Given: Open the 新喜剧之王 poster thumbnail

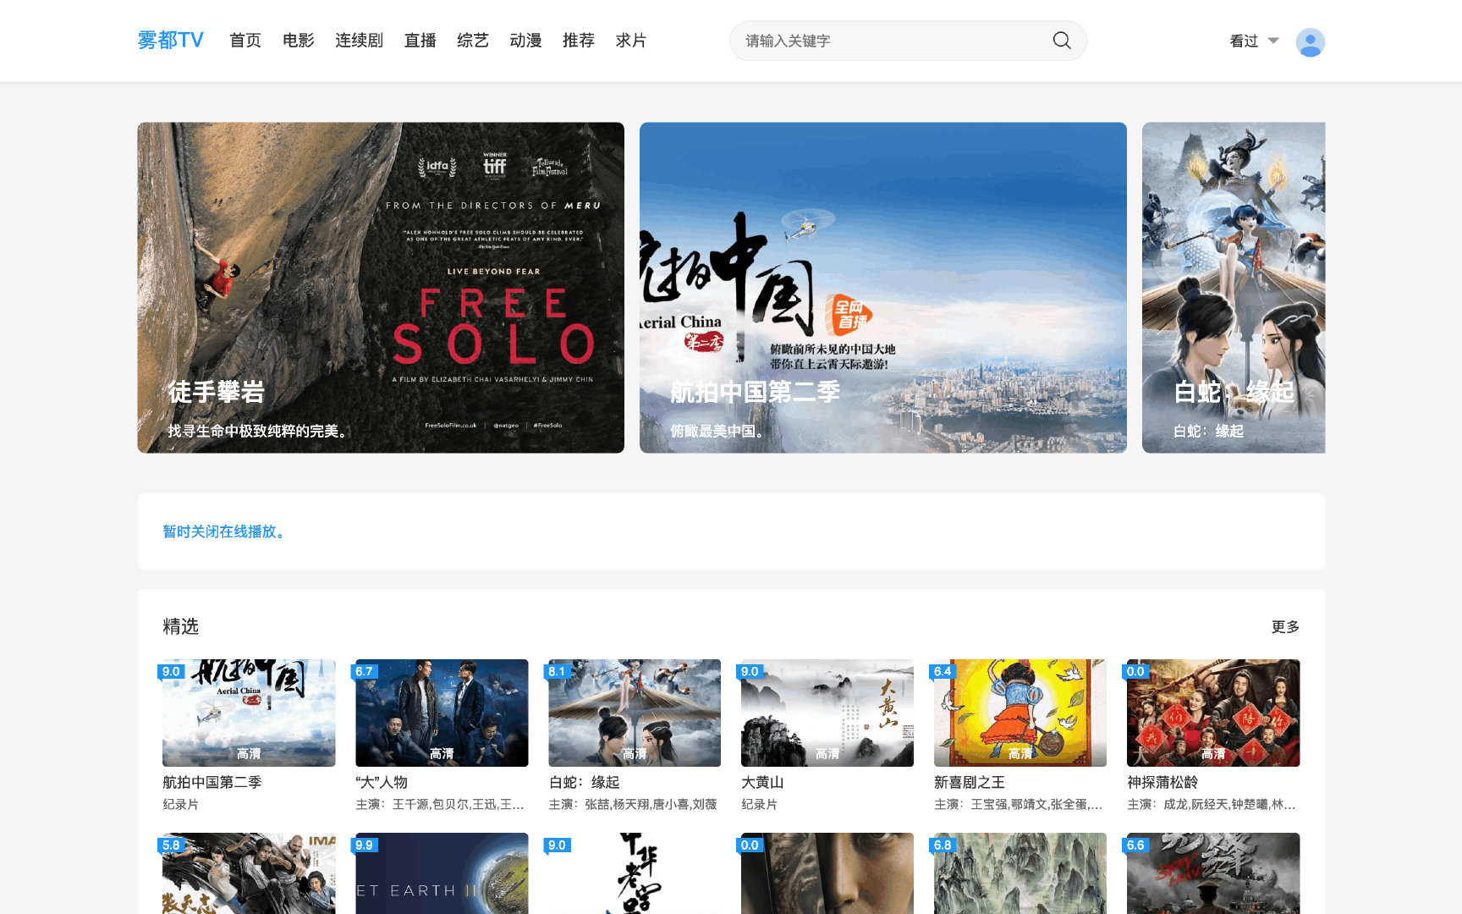Looking at the screenshot, I should [1020, 713].
